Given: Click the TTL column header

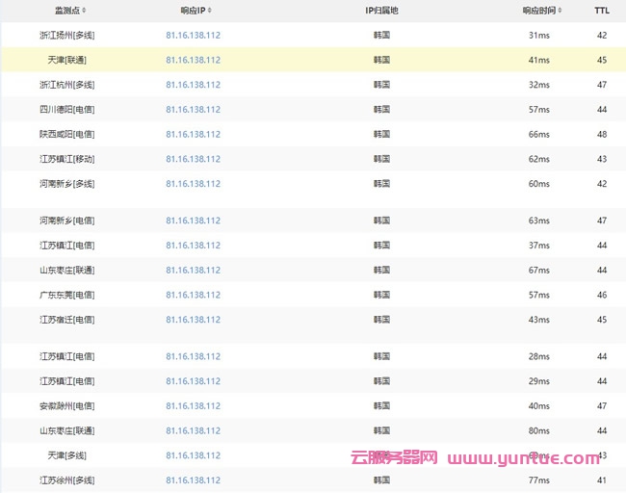Looking at the screenshot, I should [x=601, y=11].
